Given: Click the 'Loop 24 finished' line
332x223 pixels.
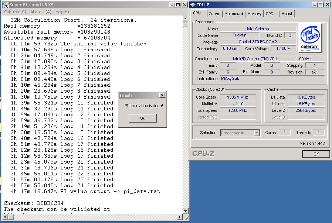Looking at the screenshot, I should tap(62, 186).
